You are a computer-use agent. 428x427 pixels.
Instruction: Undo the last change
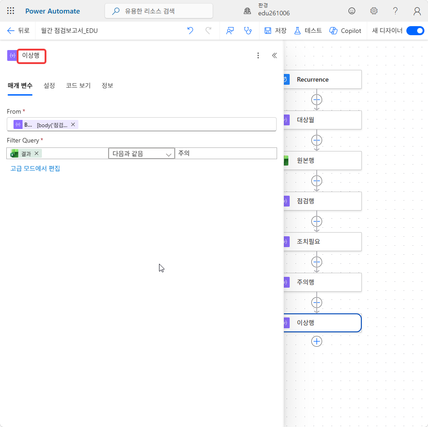(190, 31)
